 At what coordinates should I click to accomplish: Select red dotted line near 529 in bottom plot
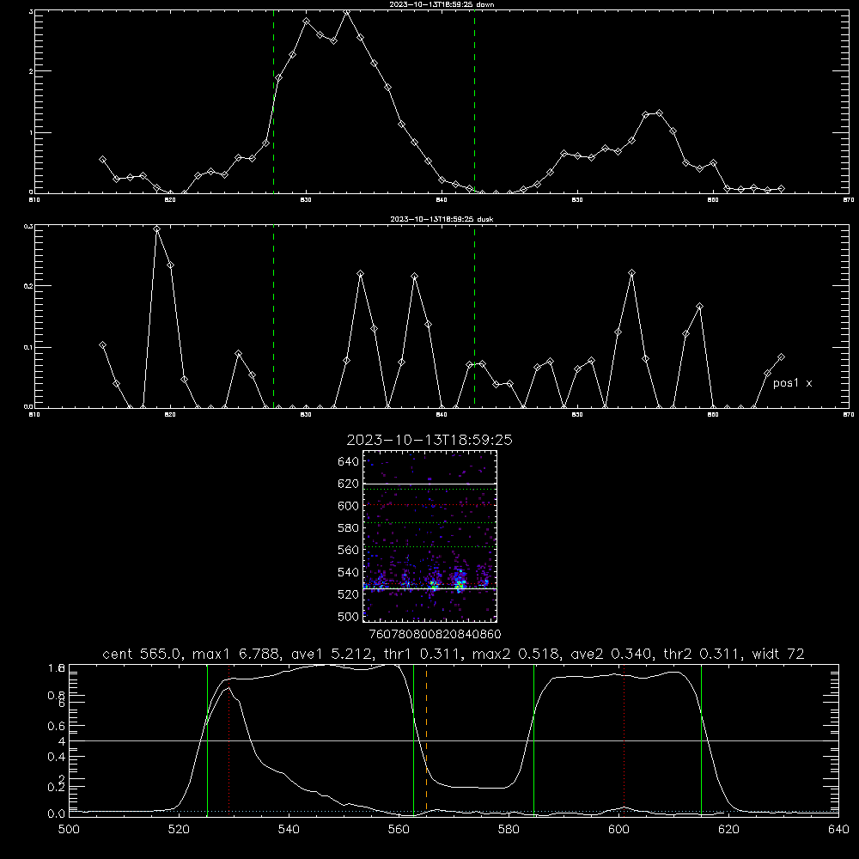click(229, 740)
